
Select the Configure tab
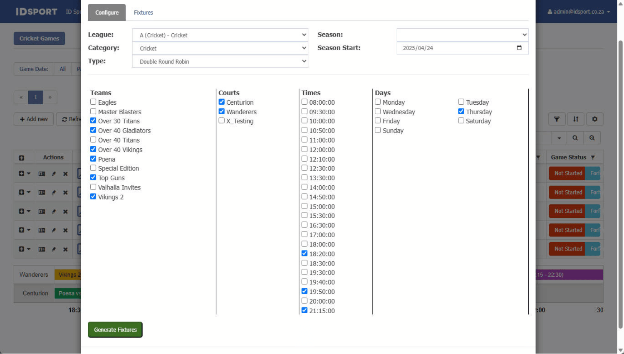[107, 12]
